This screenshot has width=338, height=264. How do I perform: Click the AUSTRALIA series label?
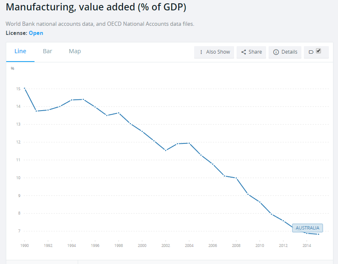[x=307, y=228]
